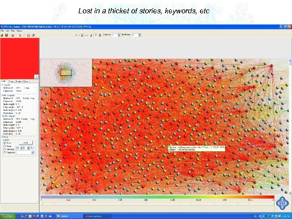Click the 14.29 color scale label
The image size is (292, 219).
click(198, 200)
